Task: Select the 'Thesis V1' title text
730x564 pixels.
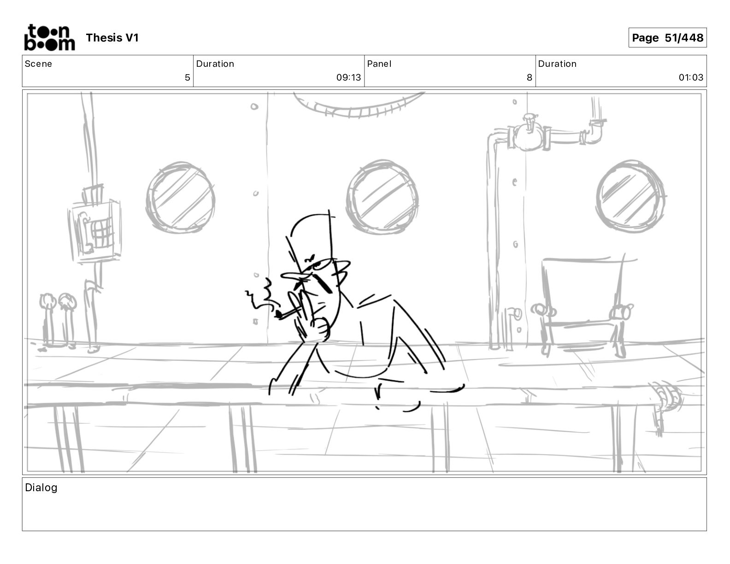Action: pyautogui.click(x=112, y=38)
